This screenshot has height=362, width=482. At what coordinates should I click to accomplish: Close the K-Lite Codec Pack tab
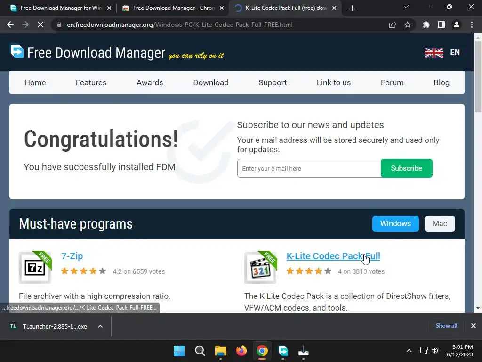click(334, 8)
